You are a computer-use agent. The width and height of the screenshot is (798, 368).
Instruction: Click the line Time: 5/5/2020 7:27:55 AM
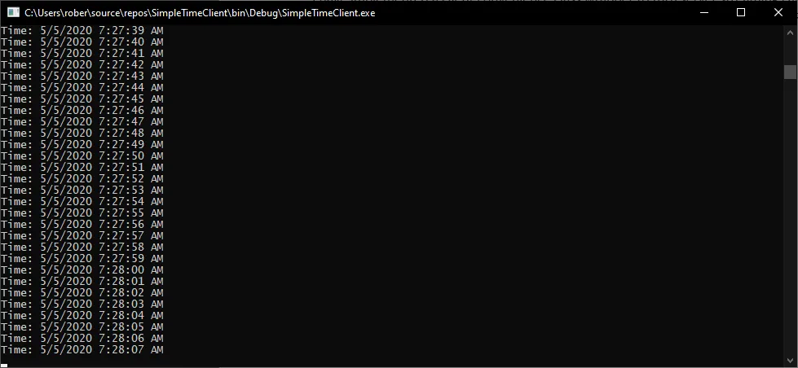82,213
